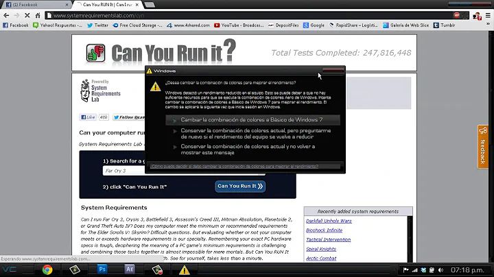Open the Tactical Intervention link
Image resolution: width=494 pixels, height=277 pixels.
[328, 239]
